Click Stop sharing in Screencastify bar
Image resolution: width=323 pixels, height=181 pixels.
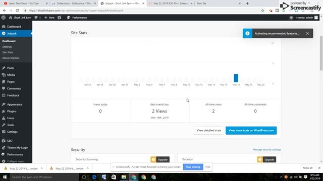tap(193, 167)
